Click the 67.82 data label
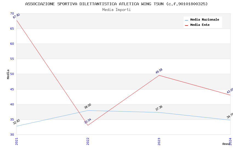The width and height of the screenshot is (233, 151). pos(16,16)
